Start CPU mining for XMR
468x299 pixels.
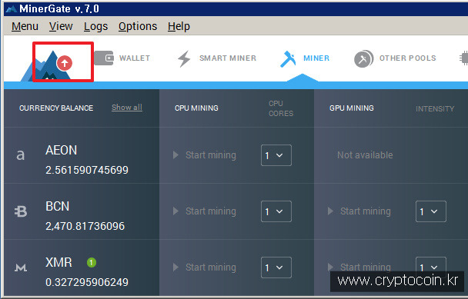tap(205, 267)
